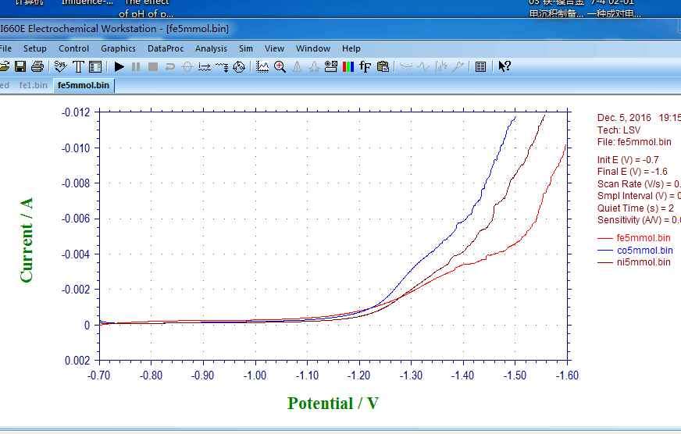The height and width of the screenshot is (434, 681).
Task: Open Cell control round icon
Action: 239,67
